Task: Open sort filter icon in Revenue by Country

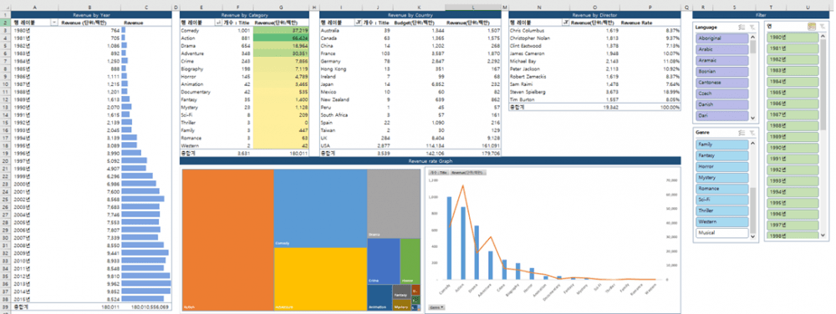Action: tap(358, 23)
